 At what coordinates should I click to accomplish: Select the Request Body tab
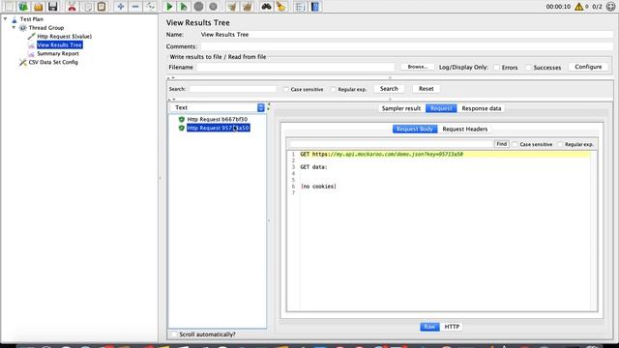click(415, 129)
